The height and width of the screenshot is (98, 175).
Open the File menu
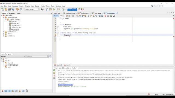tap(2, 6)
